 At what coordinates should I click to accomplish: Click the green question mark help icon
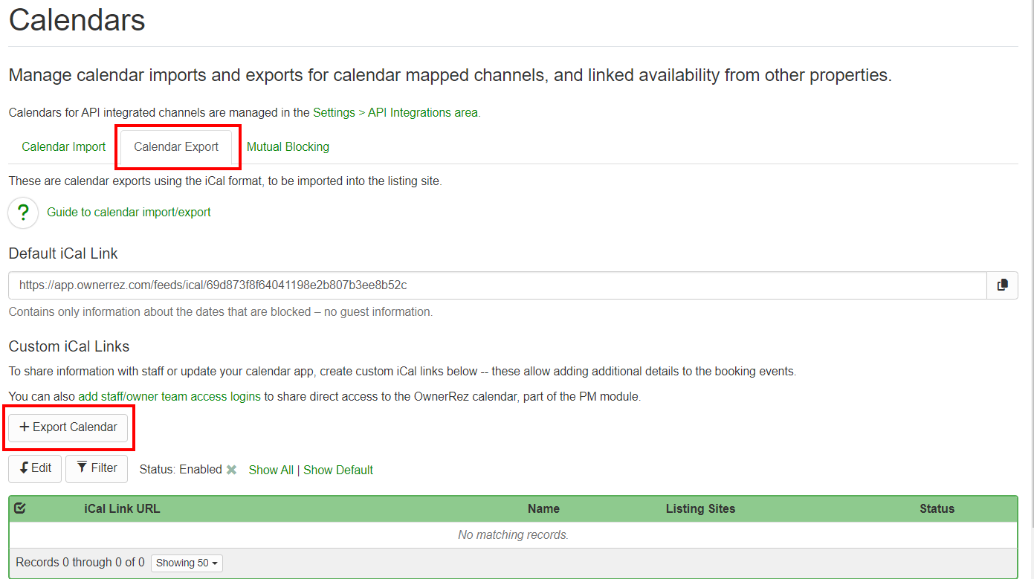click(x=23, y=213)
